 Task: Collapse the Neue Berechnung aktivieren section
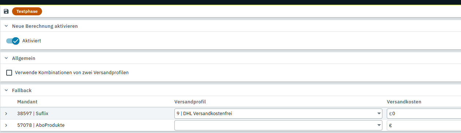point(6,26)
